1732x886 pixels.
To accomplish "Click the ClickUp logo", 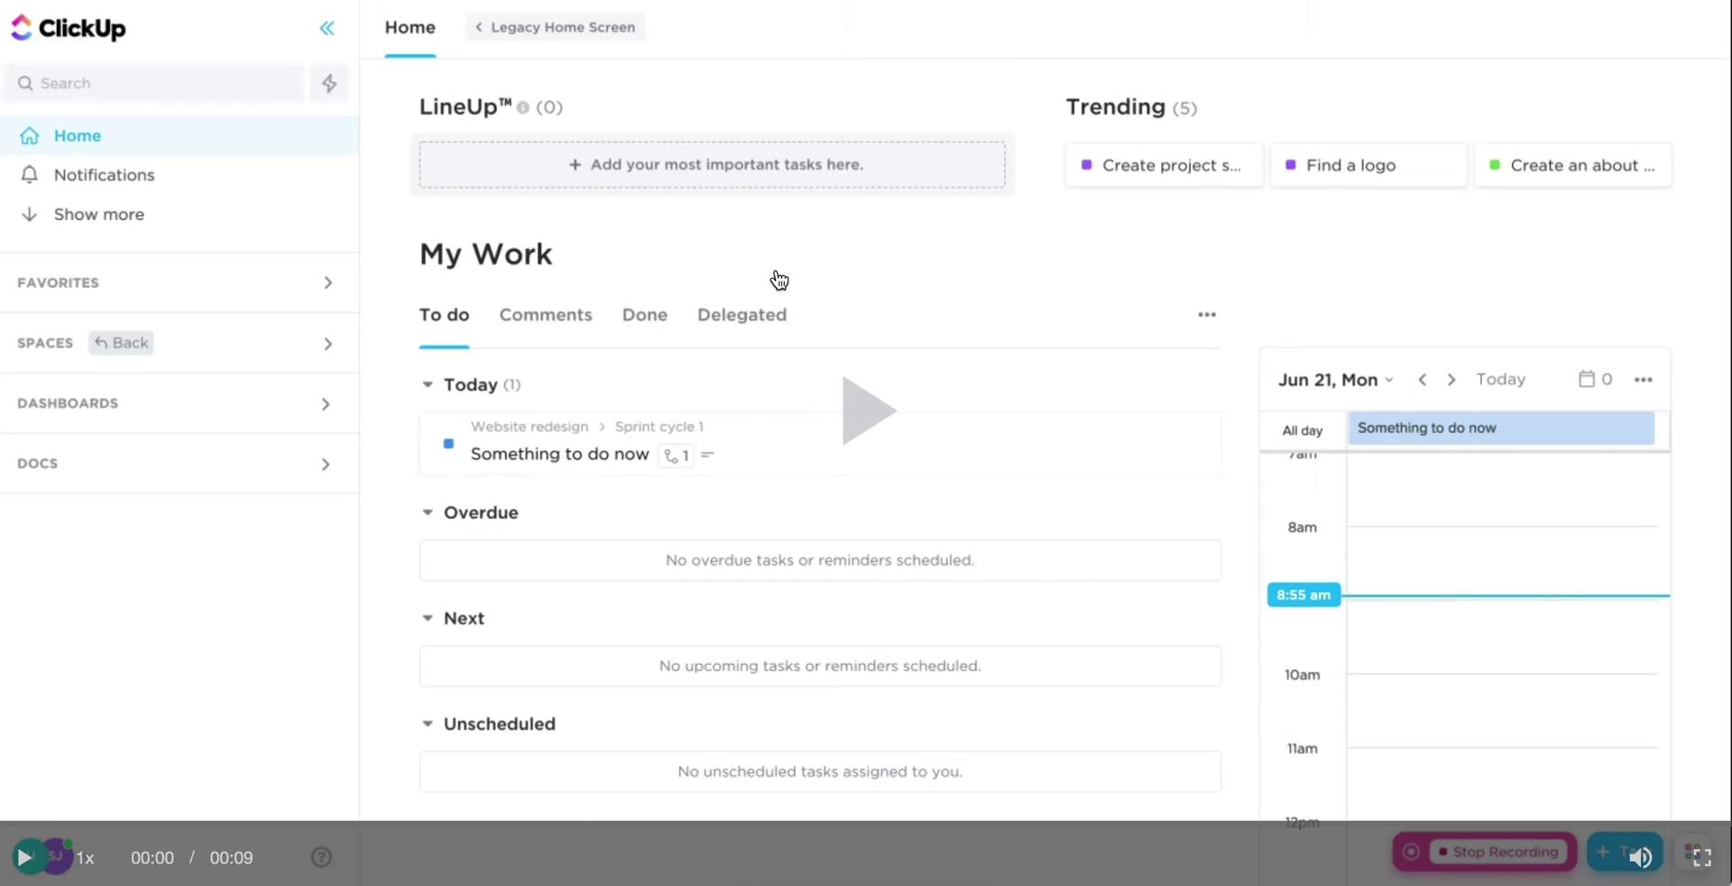I will 69,28.
